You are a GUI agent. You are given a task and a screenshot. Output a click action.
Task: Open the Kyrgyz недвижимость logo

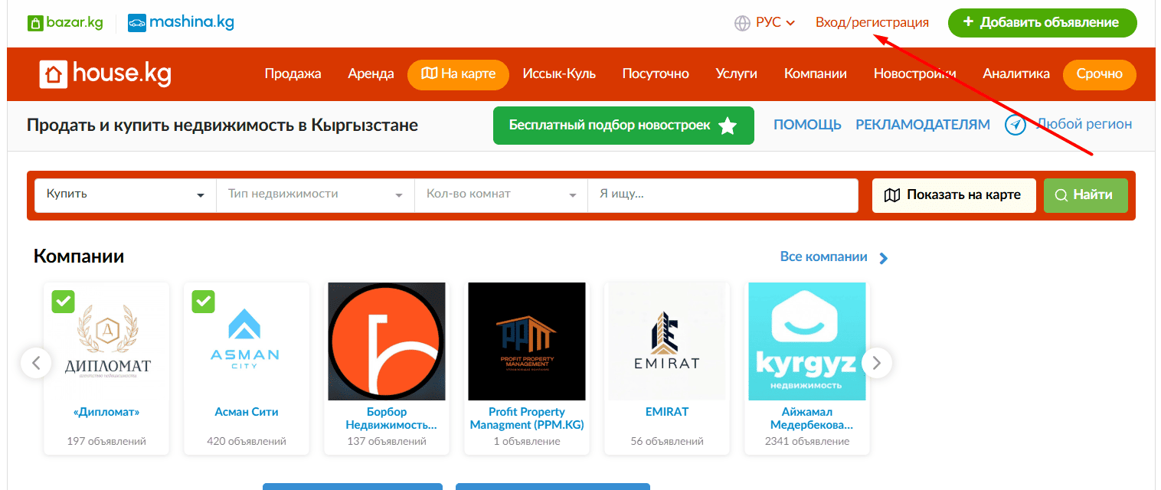(807, 341)
